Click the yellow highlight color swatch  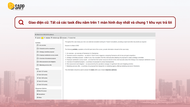pos(42,38)
